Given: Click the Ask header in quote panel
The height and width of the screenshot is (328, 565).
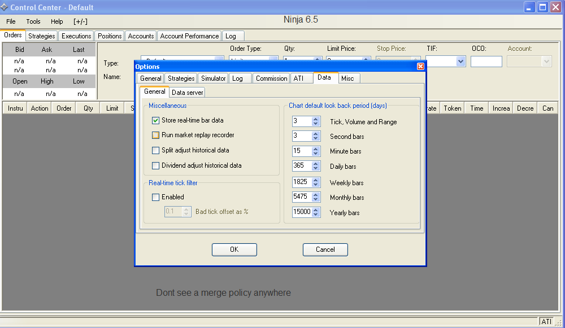Looking at the screenshot, I should point(47,50).
